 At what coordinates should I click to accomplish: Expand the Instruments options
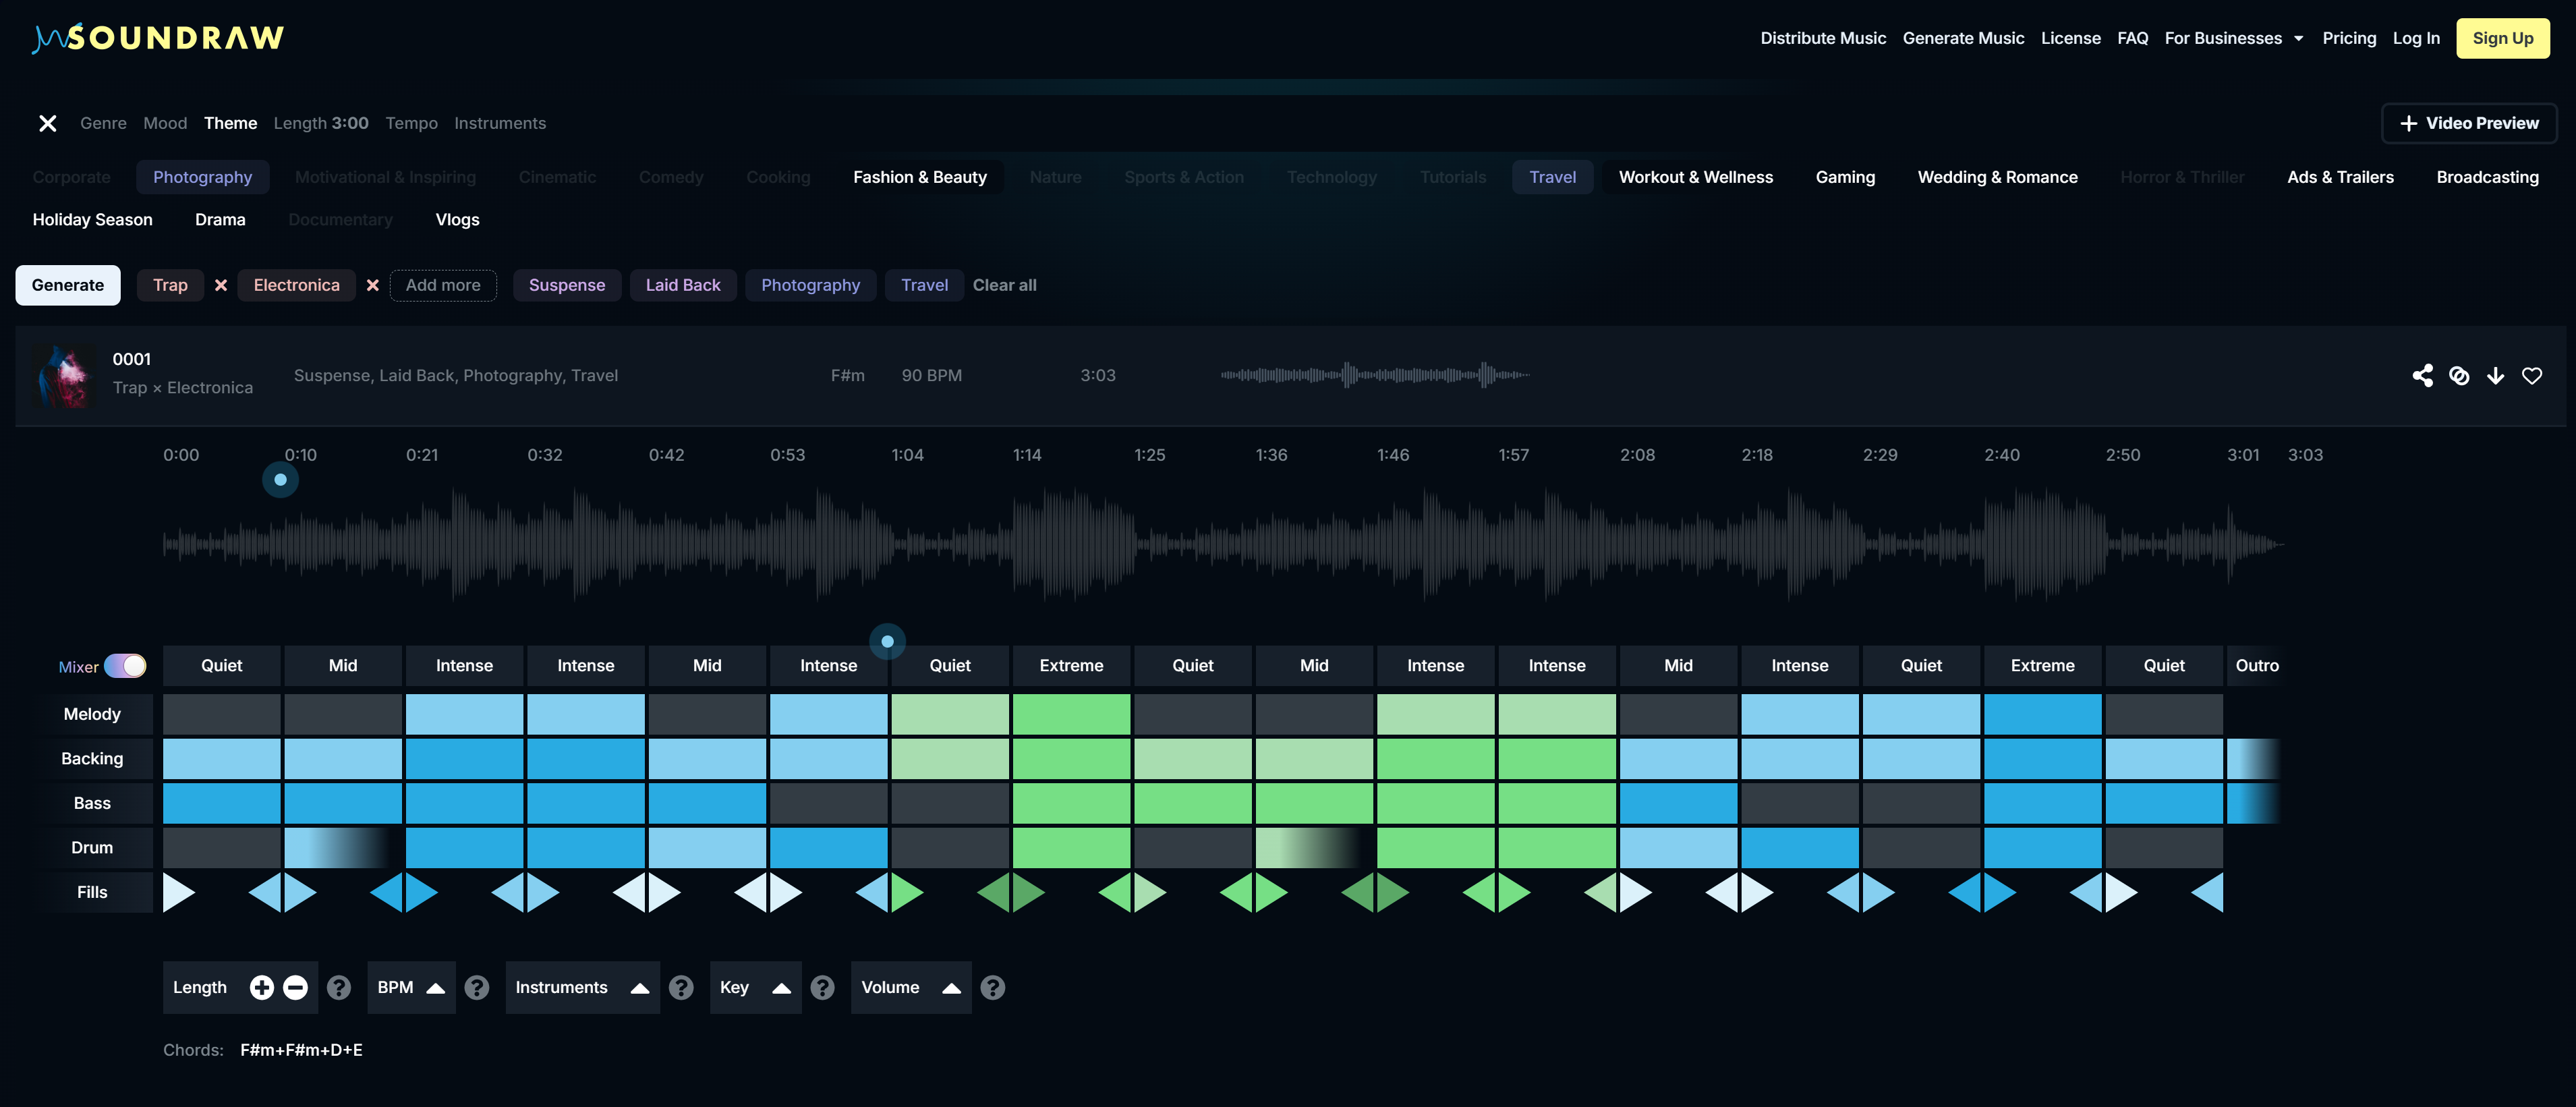point(641,987)
